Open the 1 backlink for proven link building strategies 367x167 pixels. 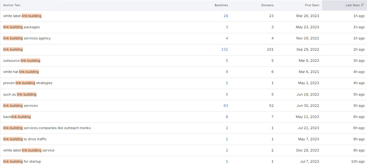227,83
